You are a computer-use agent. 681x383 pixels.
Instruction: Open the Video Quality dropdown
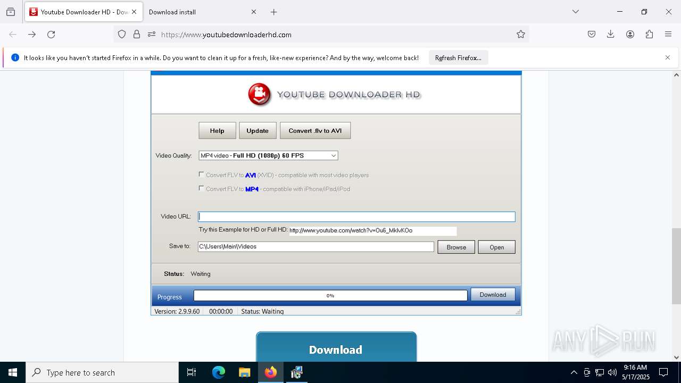268,155
